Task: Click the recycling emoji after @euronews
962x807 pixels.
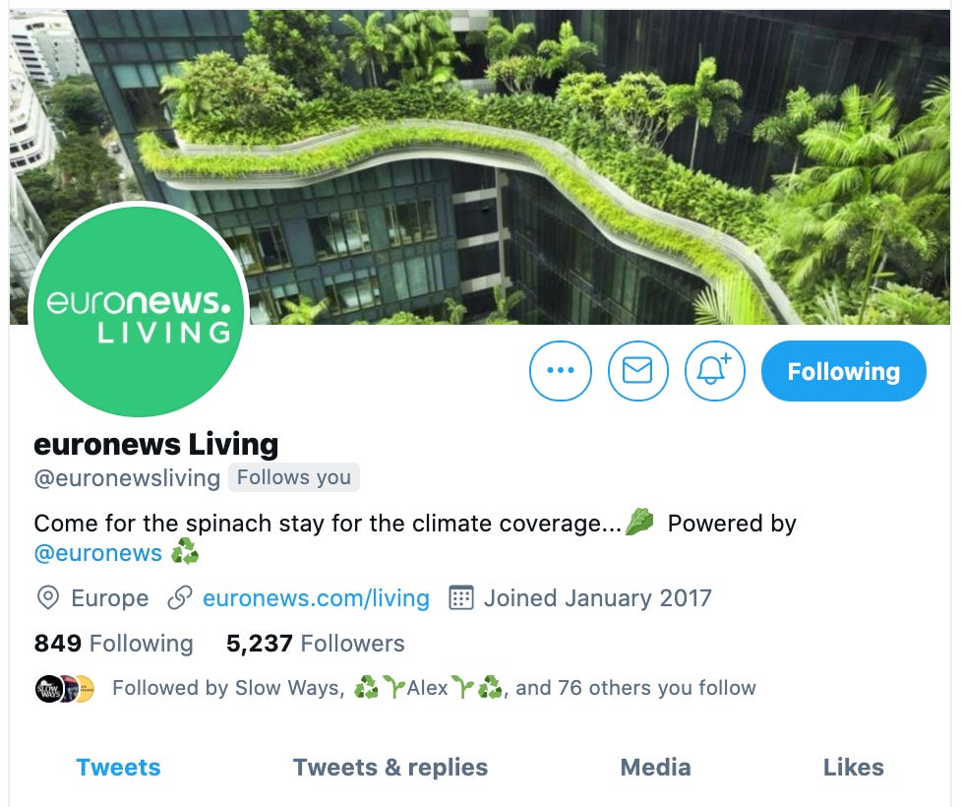Action: (x=185, y=551)
